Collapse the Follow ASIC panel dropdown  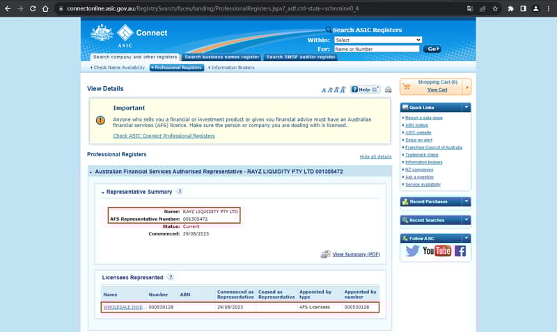pyautogui.click(x=466, y=238)
